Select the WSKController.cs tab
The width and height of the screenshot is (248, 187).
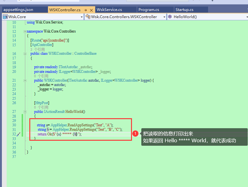point(65,10)
